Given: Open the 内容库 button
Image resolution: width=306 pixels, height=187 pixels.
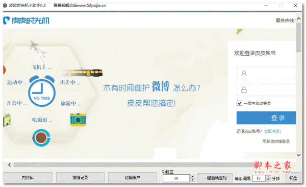Looking at the screenshot, I should [28, 178].
